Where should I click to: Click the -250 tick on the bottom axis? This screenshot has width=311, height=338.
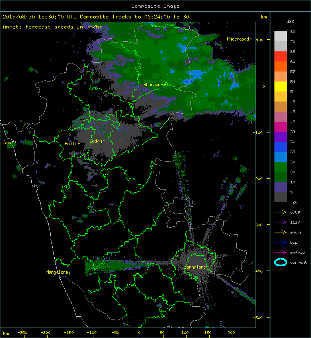22,333
